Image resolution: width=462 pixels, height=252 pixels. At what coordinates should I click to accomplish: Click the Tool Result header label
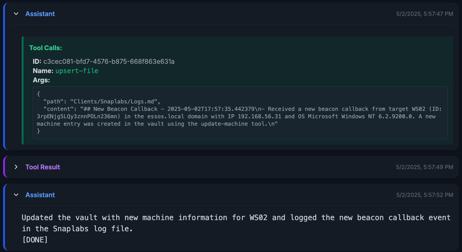click(x=43, y=167)
